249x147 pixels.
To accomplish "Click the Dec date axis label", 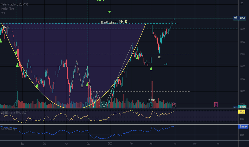I will 88,144.
